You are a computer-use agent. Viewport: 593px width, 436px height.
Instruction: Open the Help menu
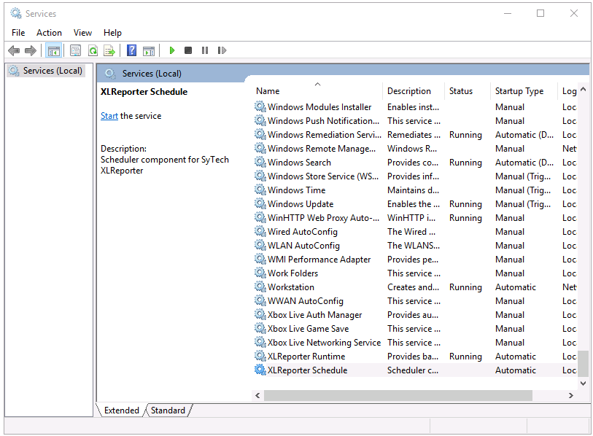pos(112,33)
